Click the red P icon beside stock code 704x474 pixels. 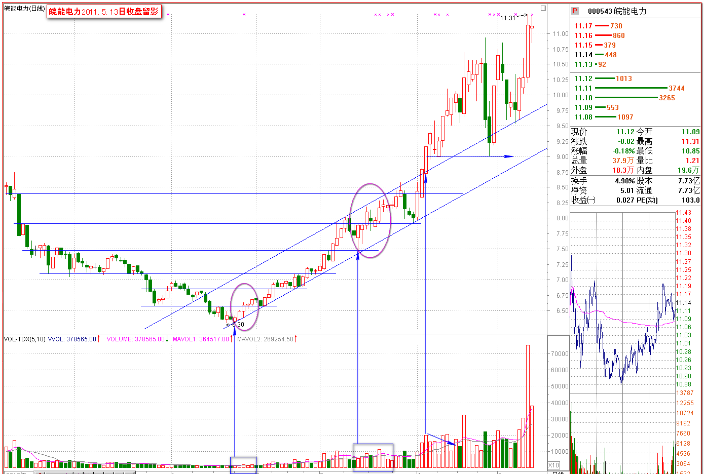click(x=575, y=11)
